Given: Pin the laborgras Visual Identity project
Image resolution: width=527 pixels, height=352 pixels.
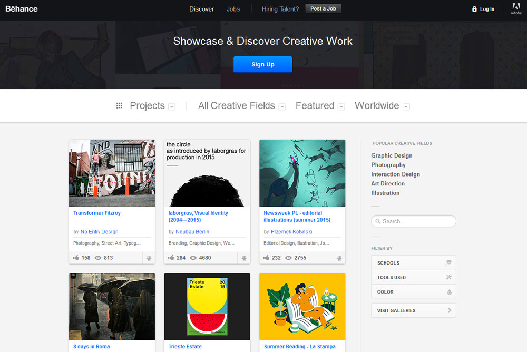Looking at the screenshot, I should [x=244, y=258].
